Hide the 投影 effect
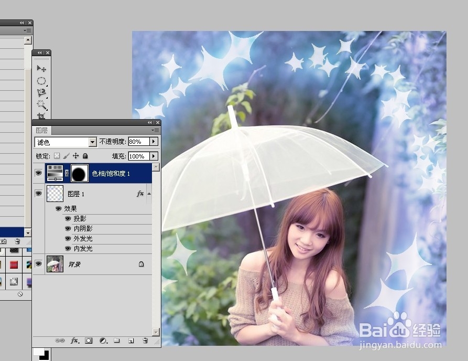The width and height of the screenshot is (468, 361). pyautogui.click(x=68, y=219)
